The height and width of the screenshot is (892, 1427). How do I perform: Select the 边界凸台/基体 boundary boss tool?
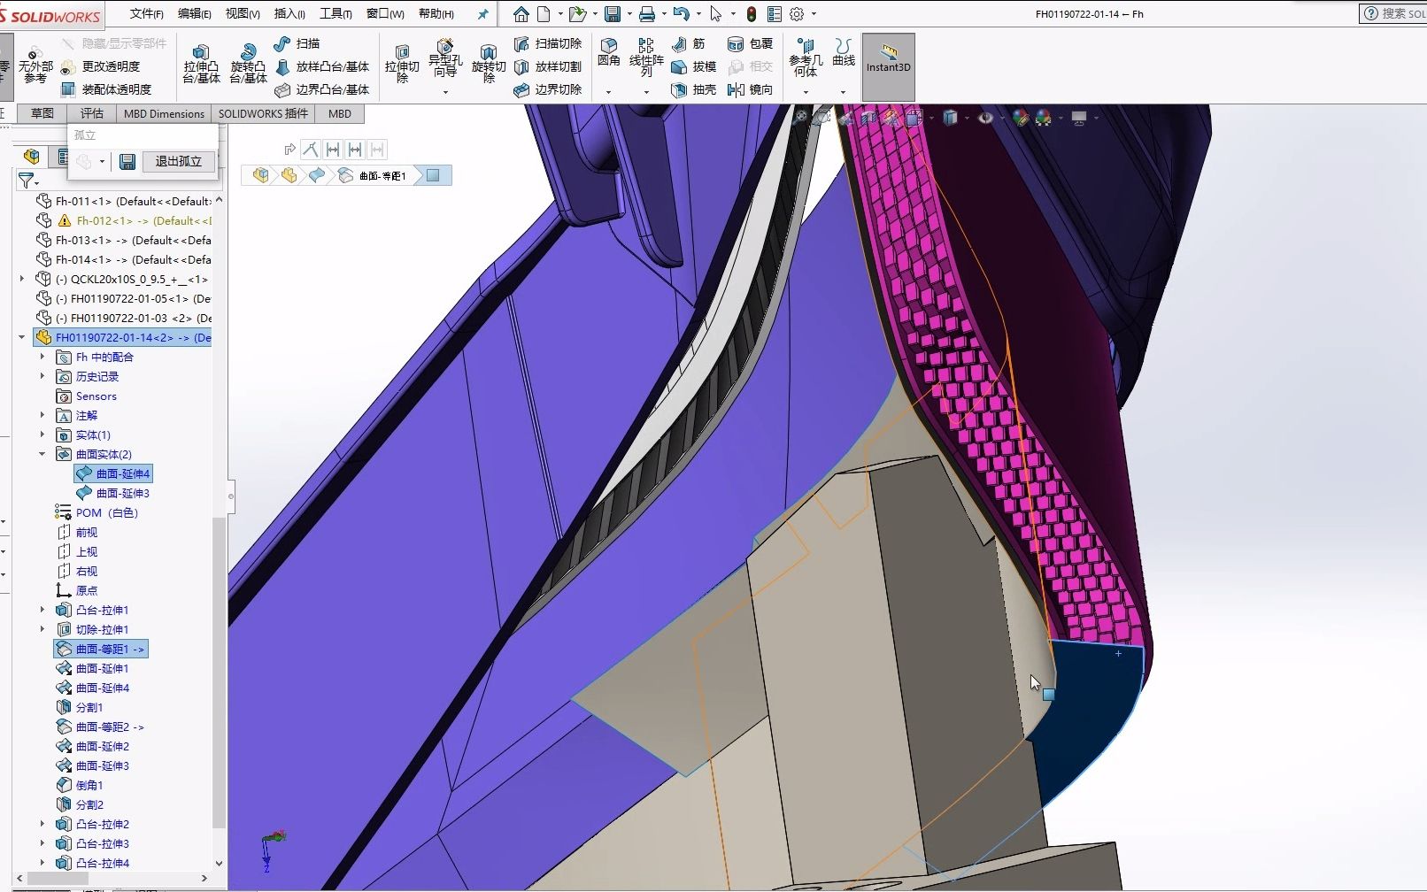point(322,89)
